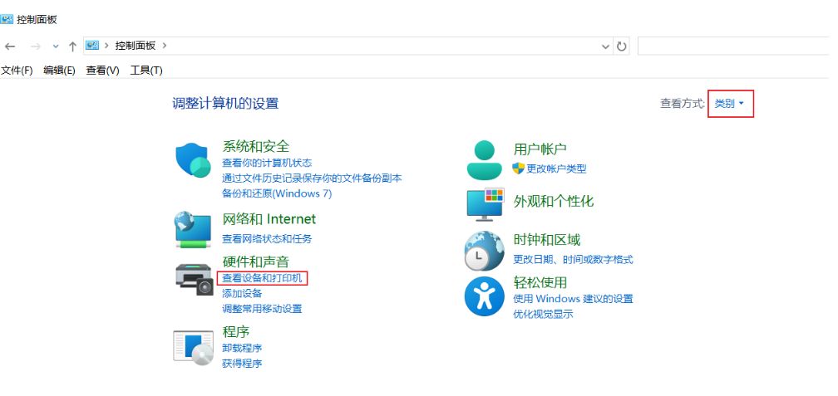Click the Clock and Region globe icon
The height and width of the screenshot is (396, 838).
pyautogui.click(x=484, y=251)
